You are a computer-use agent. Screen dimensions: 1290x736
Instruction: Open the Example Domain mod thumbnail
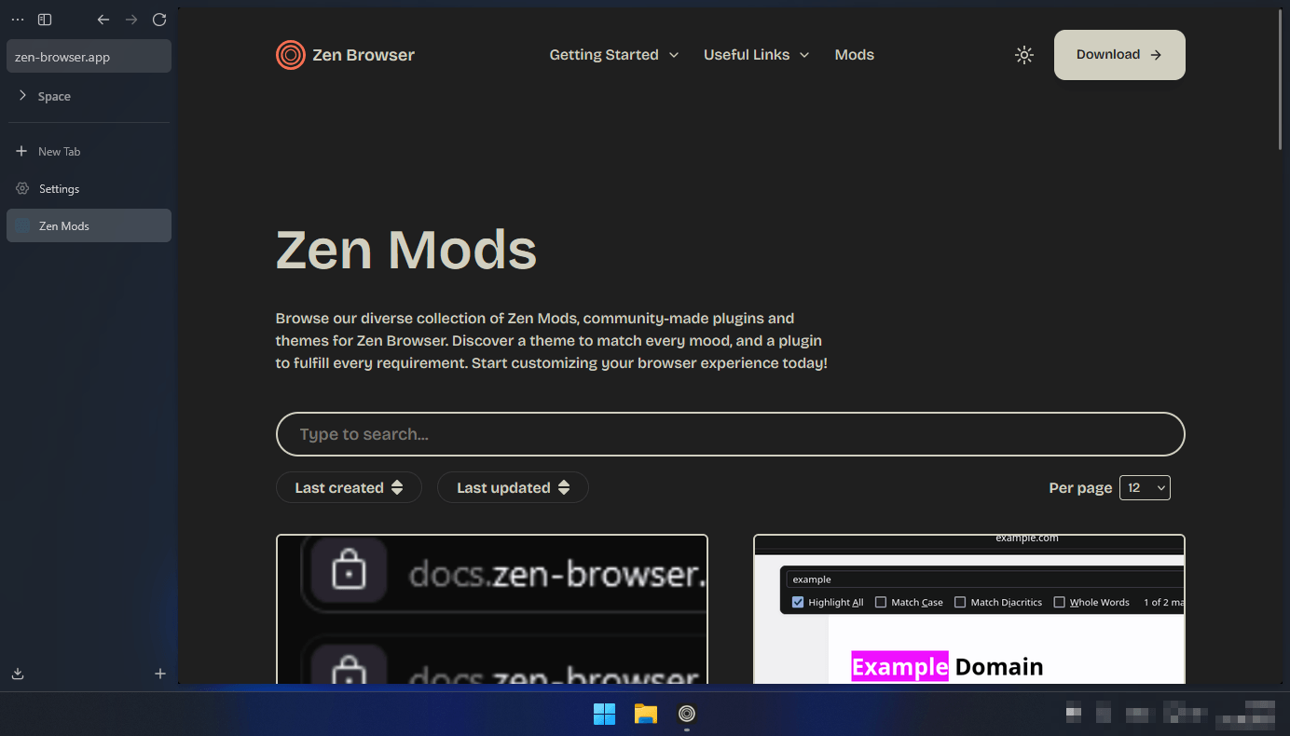(x=969, y=609)
